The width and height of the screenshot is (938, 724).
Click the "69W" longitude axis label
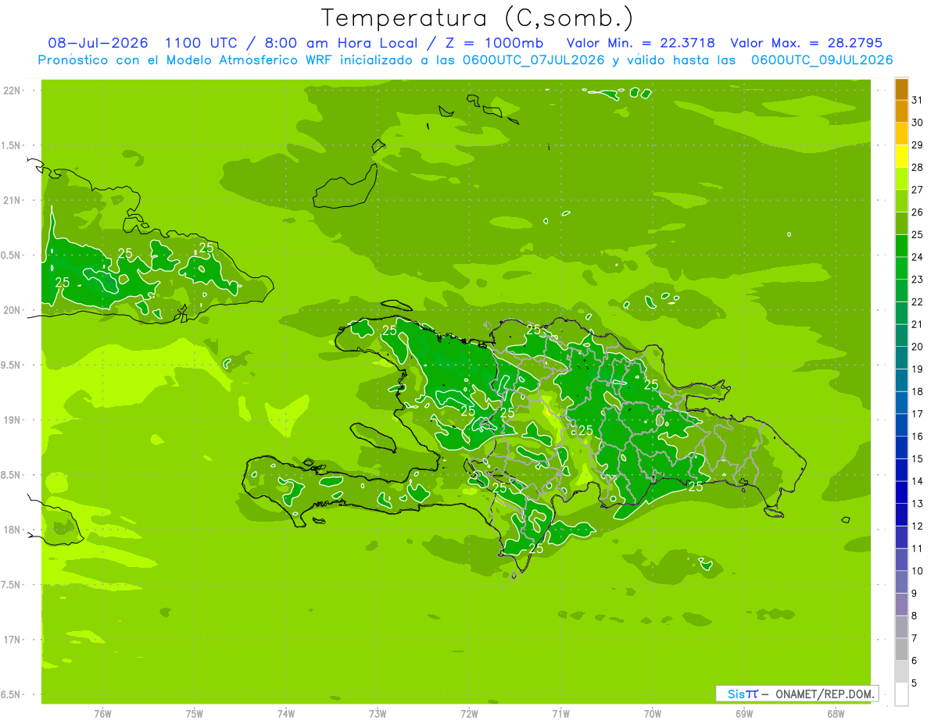[x=744, y=714]
